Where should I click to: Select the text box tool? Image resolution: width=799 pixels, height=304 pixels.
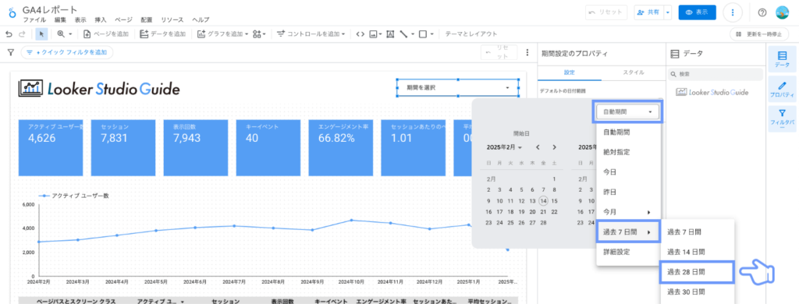[x=390, y=34]
